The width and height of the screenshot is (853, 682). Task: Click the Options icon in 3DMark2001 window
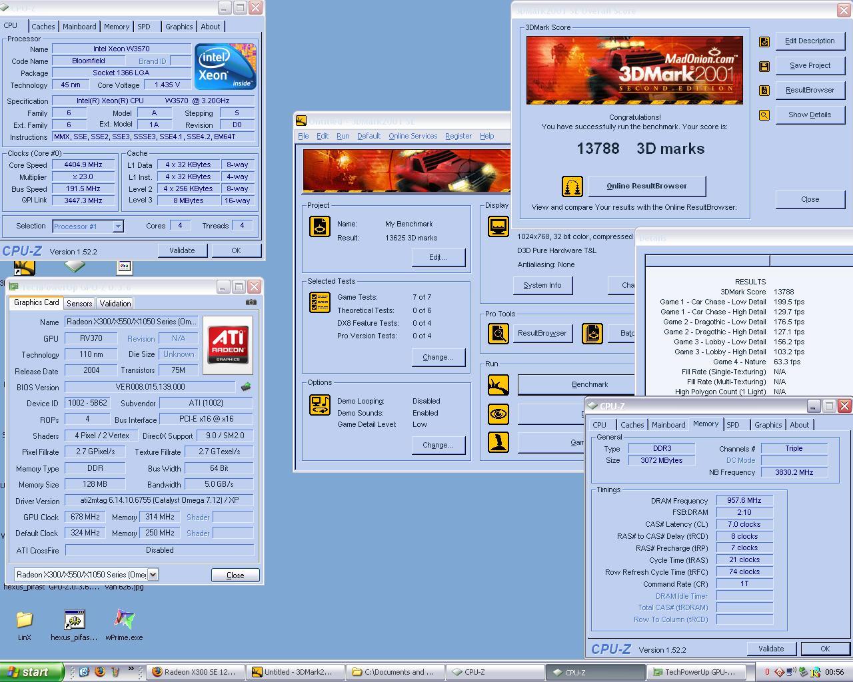pos(320,405)
